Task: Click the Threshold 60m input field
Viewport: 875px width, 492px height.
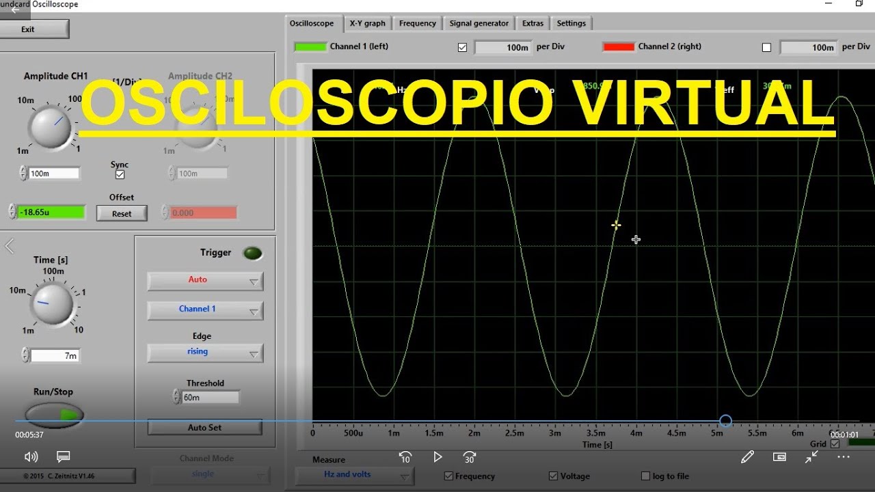Action: [211, 398]
